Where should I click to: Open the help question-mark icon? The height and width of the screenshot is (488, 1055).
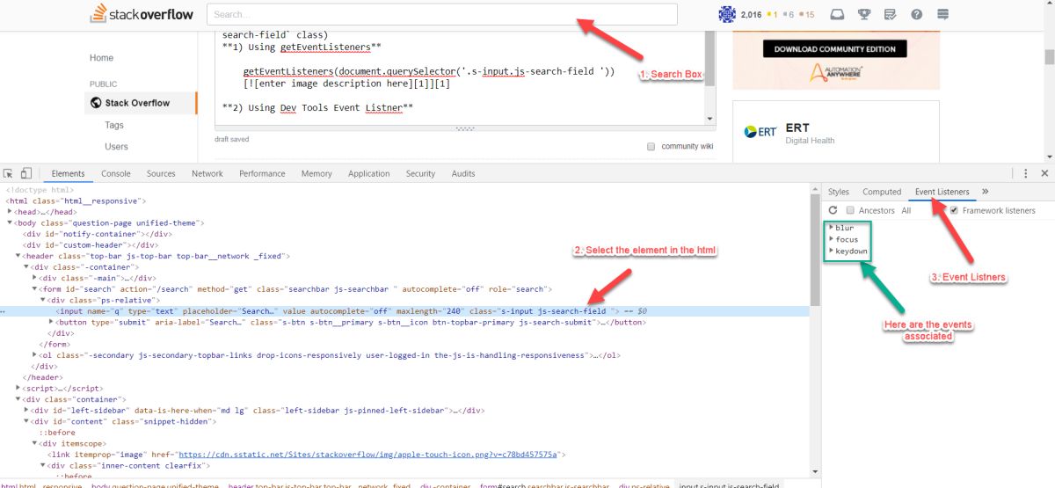pyautogui.click(x=916, y=14)
